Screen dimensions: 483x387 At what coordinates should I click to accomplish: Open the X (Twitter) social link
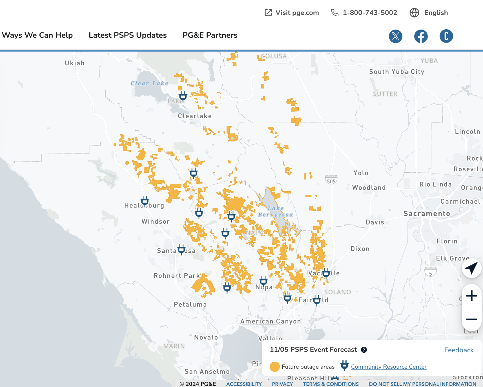tap(396, 36)
